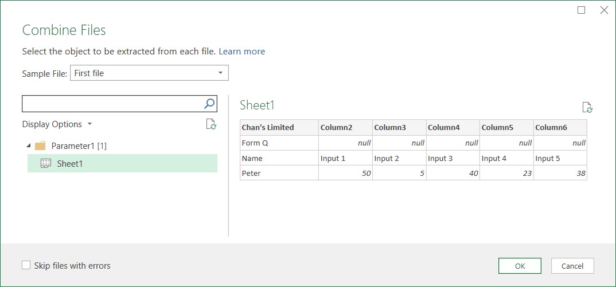
Task: Click the Parameter1 folder icon
Action: (x=40, y=146)
